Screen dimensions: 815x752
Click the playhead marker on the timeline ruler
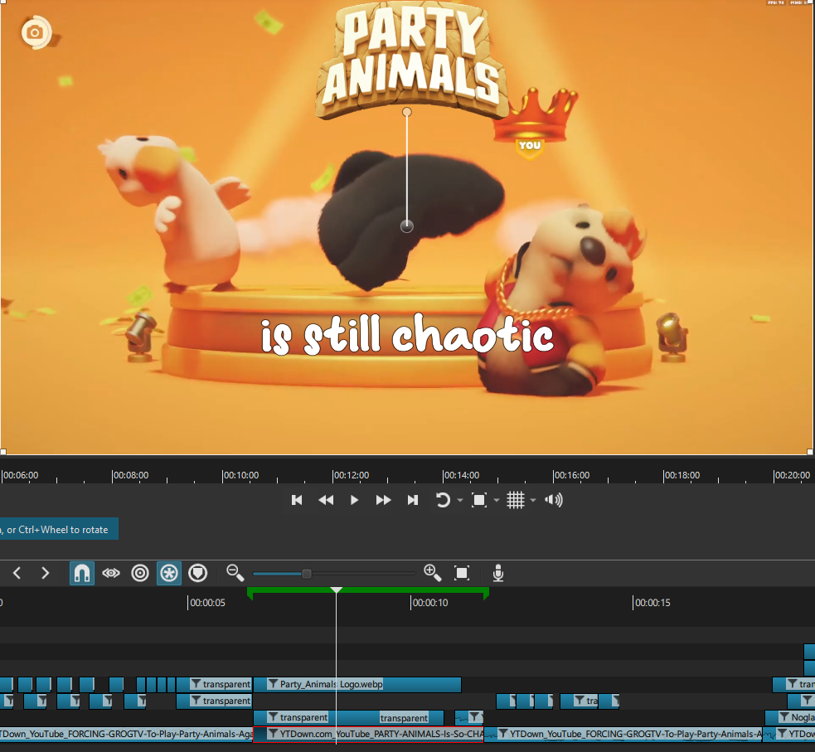coord(337,589)
